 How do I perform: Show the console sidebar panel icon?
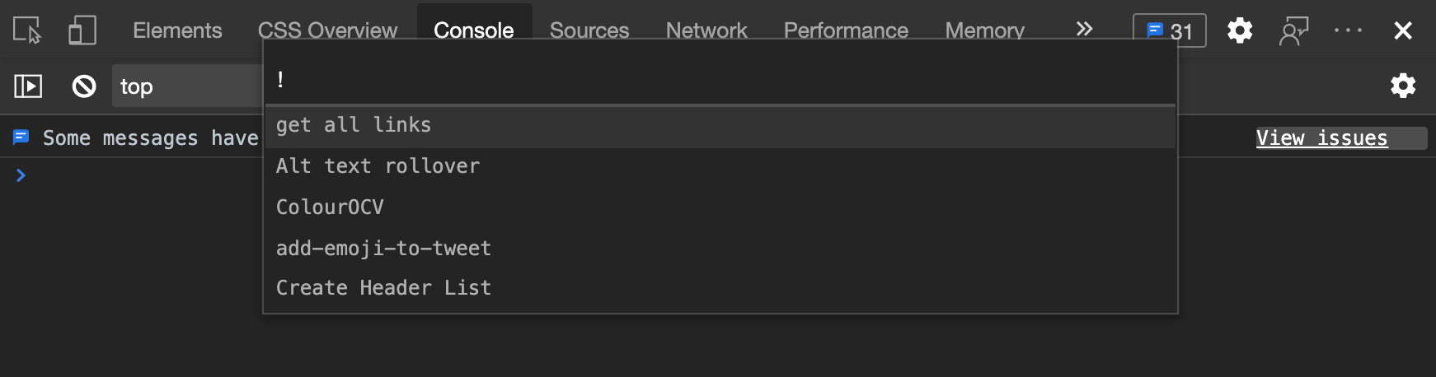(x=28, y=86)
